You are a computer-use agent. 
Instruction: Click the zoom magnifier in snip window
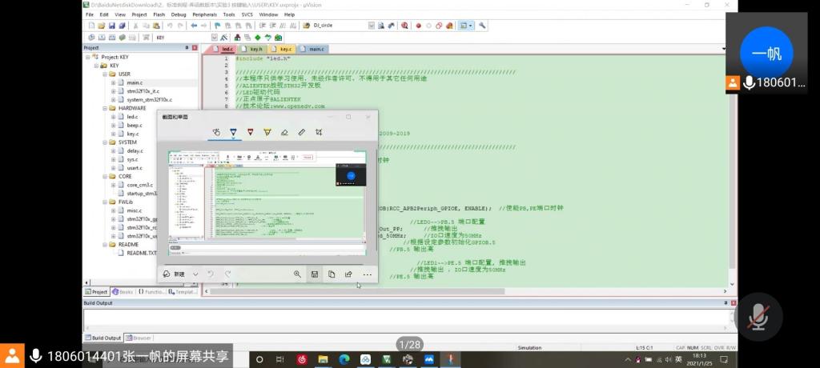297,274
